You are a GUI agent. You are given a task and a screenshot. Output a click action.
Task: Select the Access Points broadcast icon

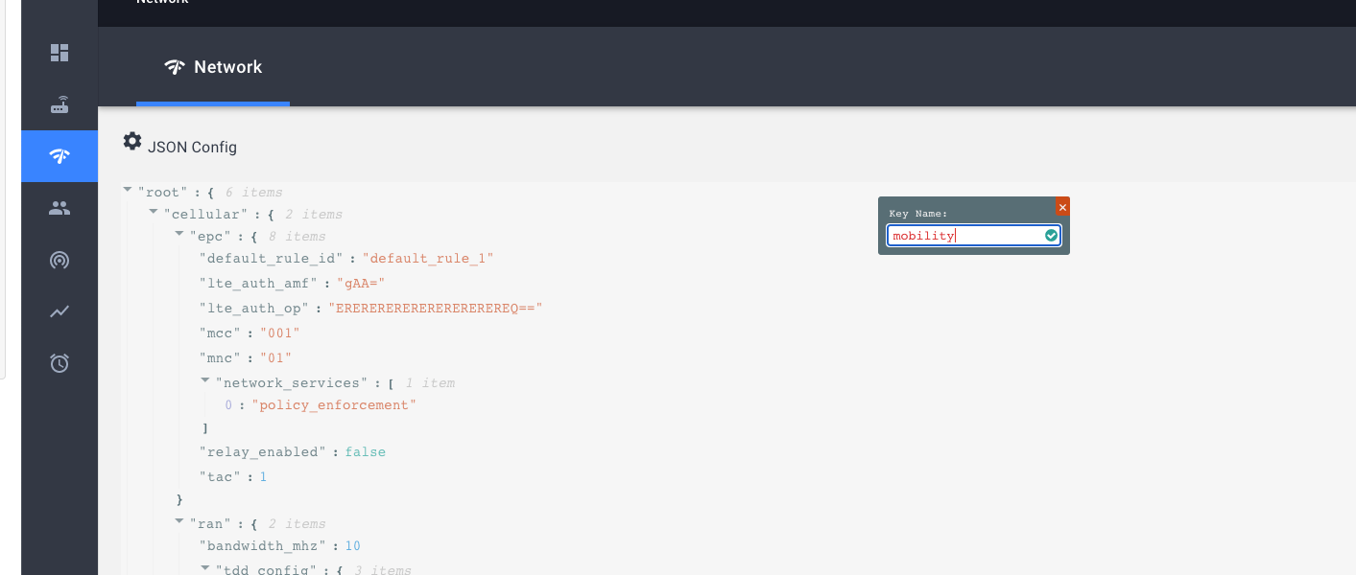(59, 260)
